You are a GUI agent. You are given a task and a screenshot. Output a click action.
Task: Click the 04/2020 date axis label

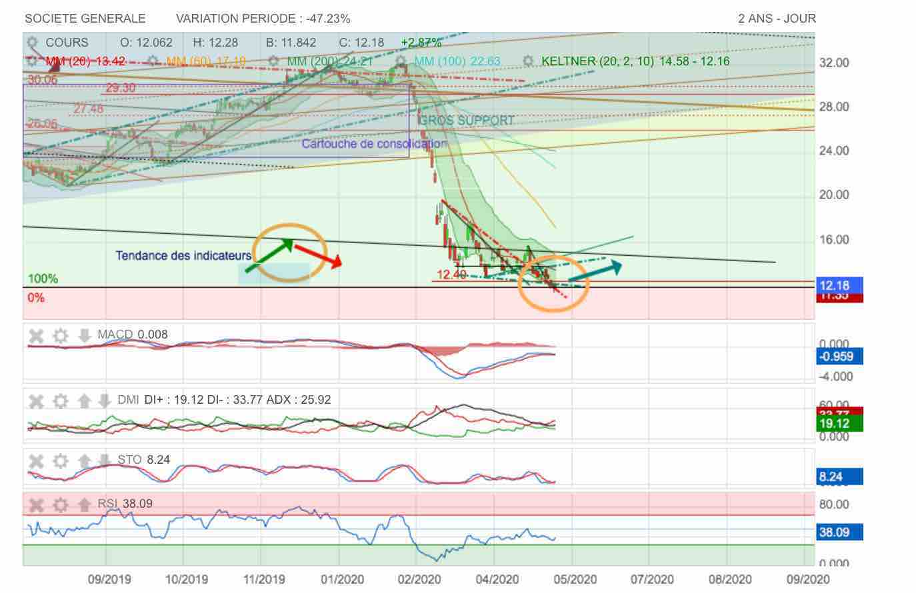coord(497,579)
